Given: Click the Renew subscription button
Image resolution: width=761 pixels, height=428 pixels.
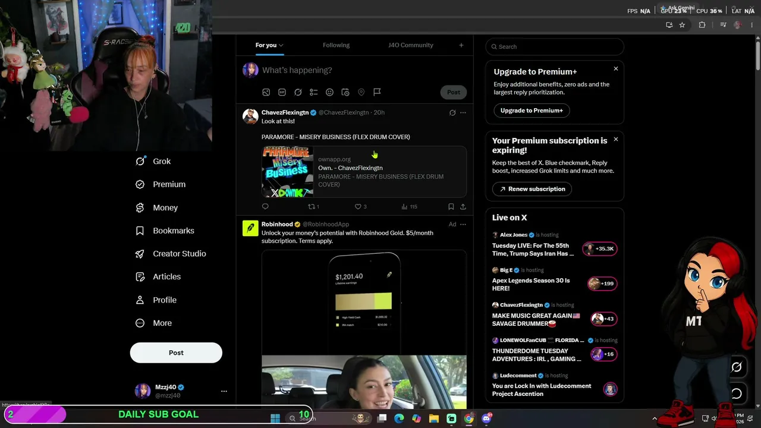Looking at the screenshot, I should tap(532, 189).
